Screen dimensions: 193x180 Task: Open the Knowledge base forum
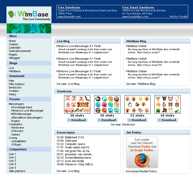[x=22, y=107]
